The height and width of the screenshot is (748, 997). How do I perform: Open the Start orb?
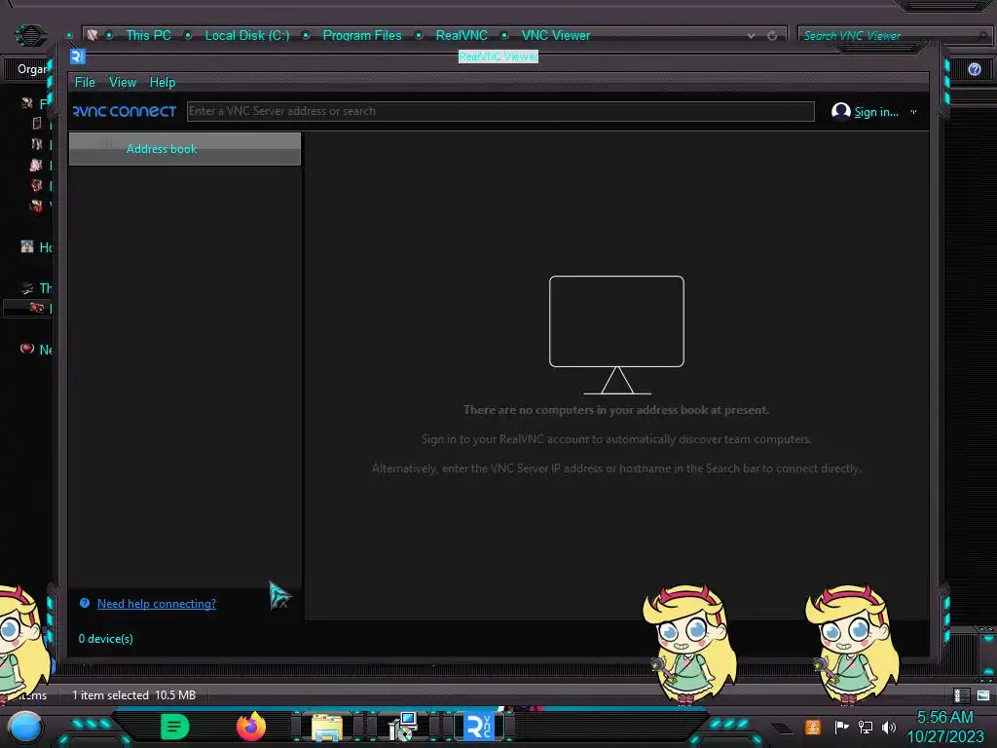(26, 727)
